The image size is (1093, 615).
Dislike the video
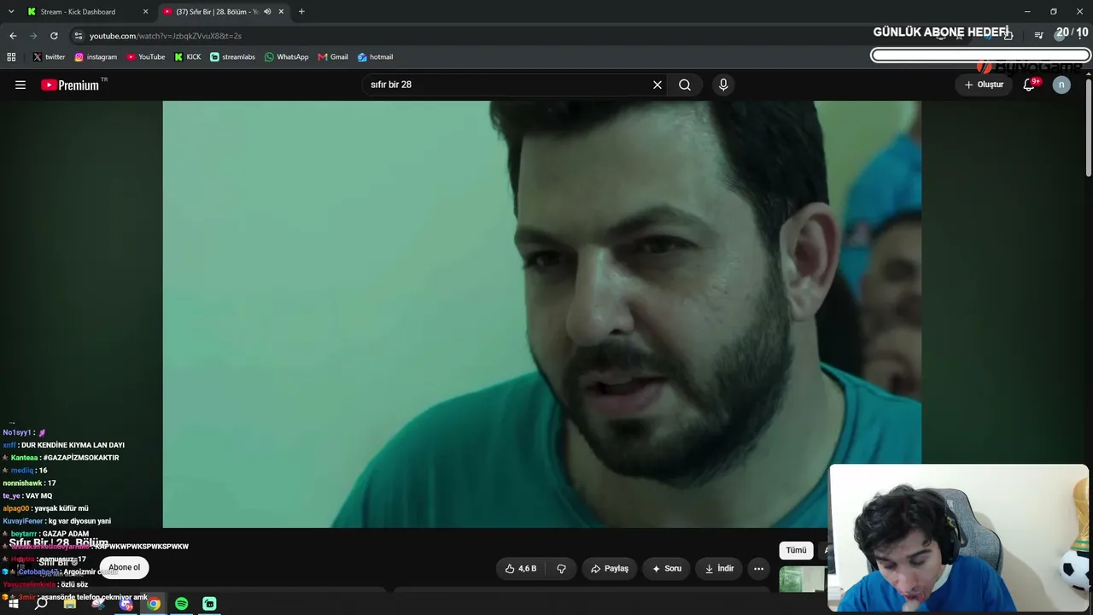coord(562,568)
